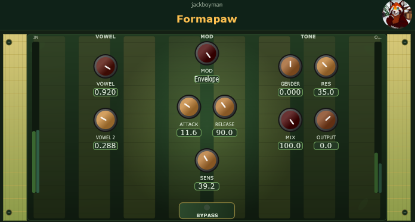Click the ATTACK knob
This screenshot has width=415, height=222.
[188, 107]
